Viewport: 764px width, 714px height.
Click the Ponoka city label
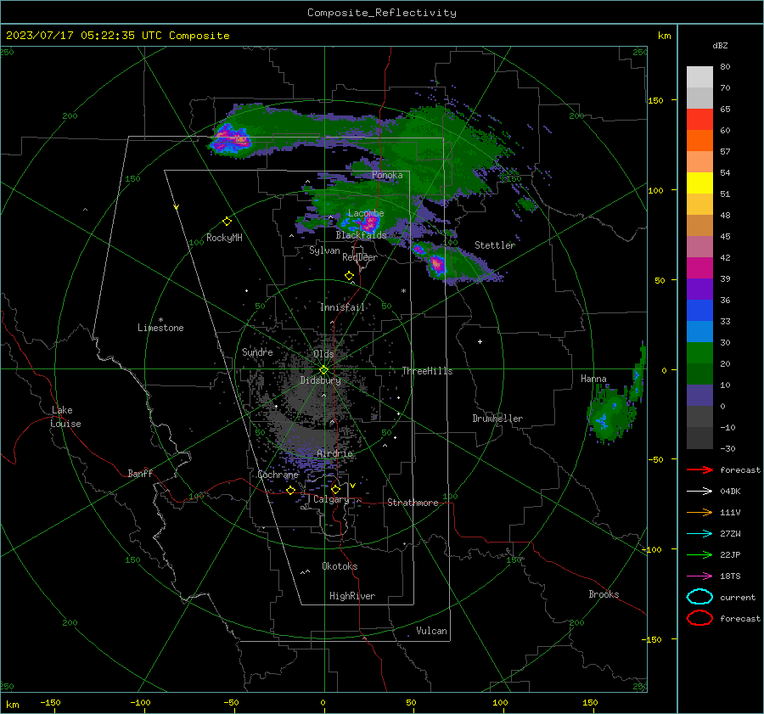tap(387, 175)
